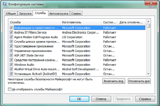Switch to the Общие tab
This screenshot has height=106, width=160.
[x=11, y=14]
